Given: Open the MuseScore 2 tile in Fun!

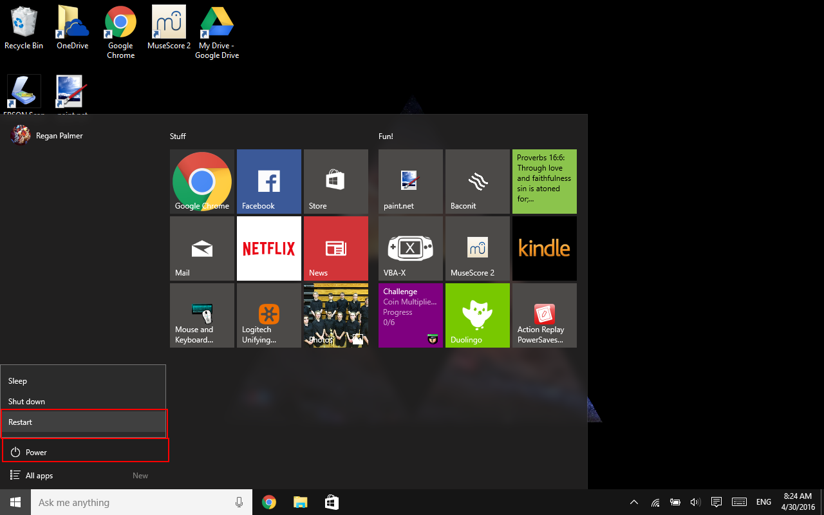Looking at the screenshot, I should click(478, 248).
